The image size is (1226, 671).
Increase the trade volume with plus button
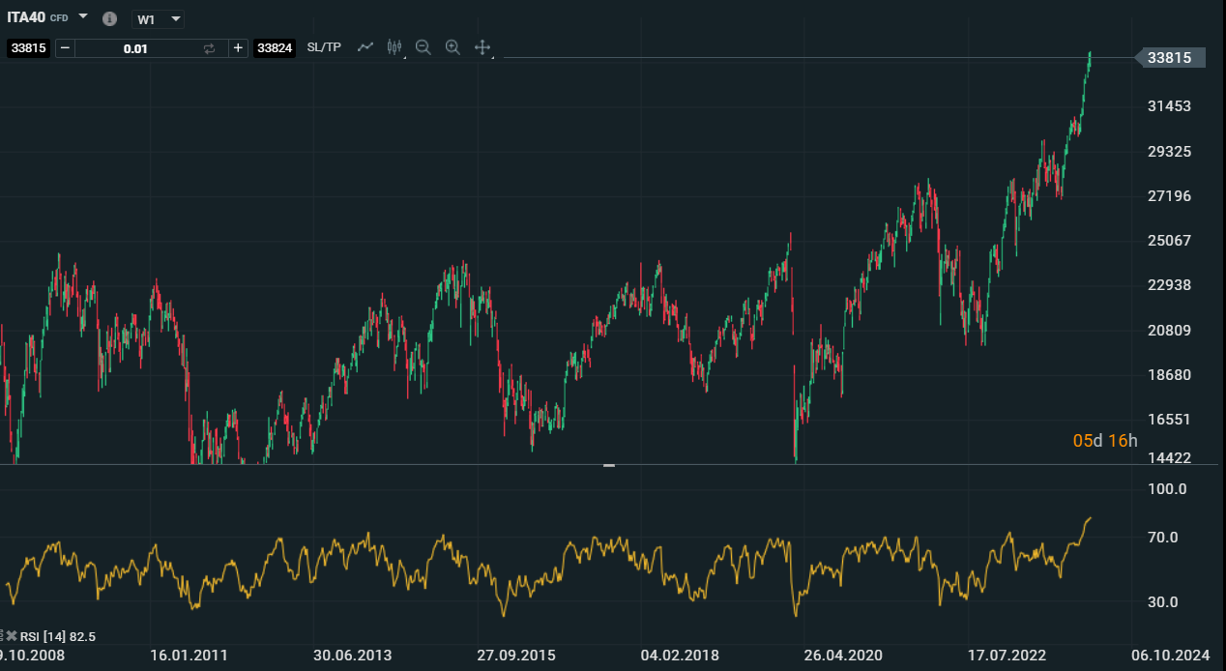point(238,48)
